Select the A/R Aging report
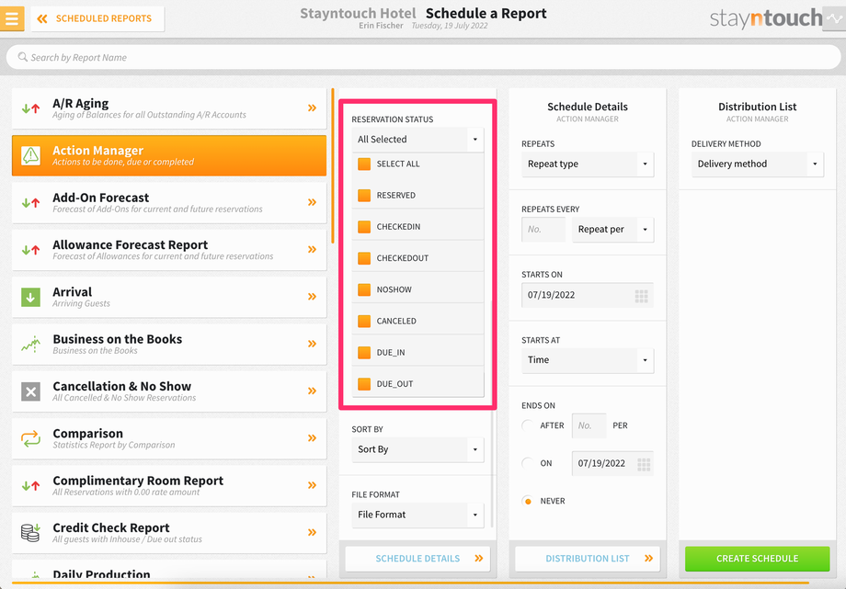 click(169, 108)
